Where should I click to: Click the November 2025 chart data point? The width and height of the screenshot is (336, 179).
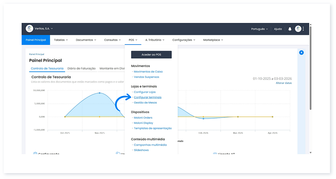(100, 93)
